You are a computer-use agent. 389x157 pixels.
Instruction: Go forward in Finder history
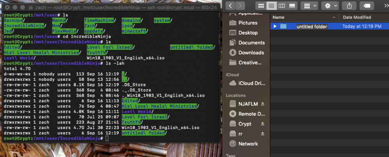click(x=240, y=5)
